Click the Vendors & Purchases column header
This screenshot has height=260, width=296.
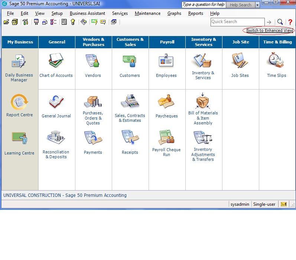pyautogui.click(x=94, y=42)
